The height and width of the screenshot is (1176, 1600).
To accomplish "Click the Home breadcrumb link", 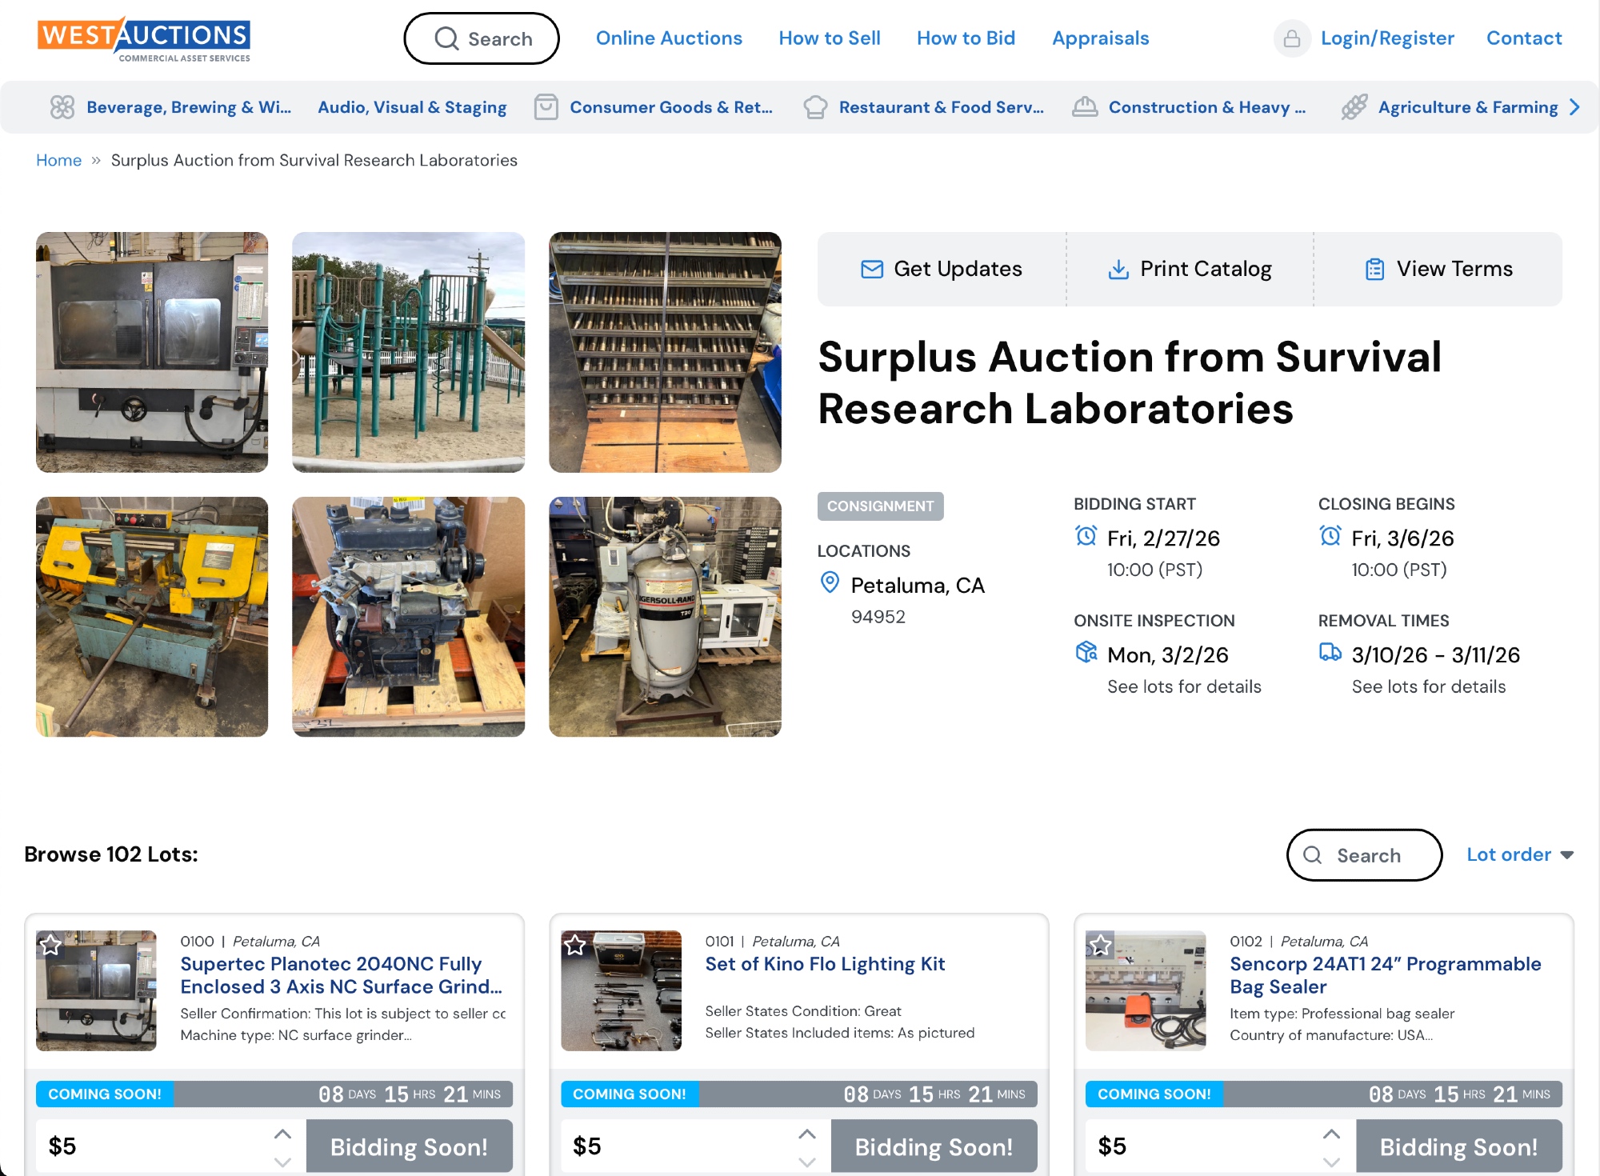I will point(58,160).
